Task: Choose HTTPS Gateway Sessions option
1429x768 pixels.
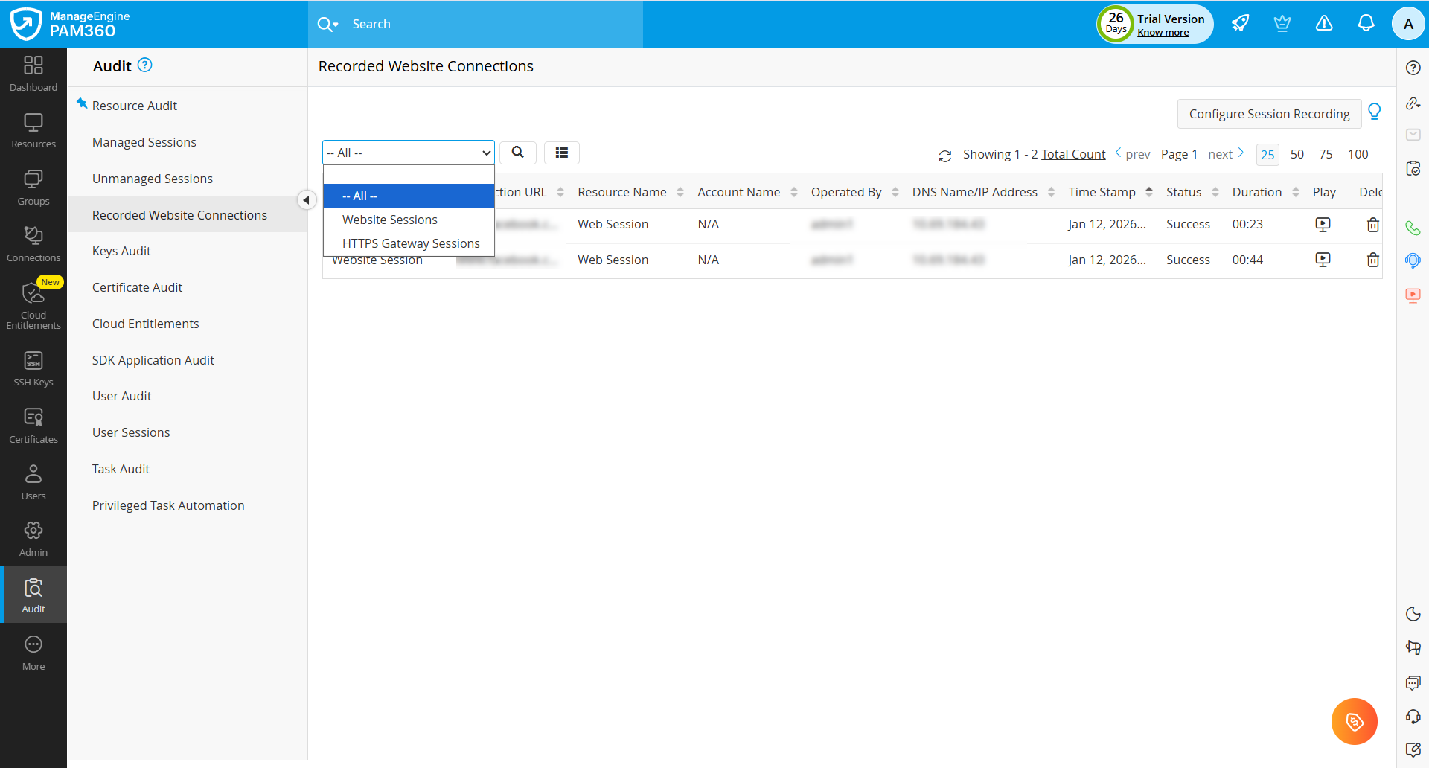Action: point(410,243)
